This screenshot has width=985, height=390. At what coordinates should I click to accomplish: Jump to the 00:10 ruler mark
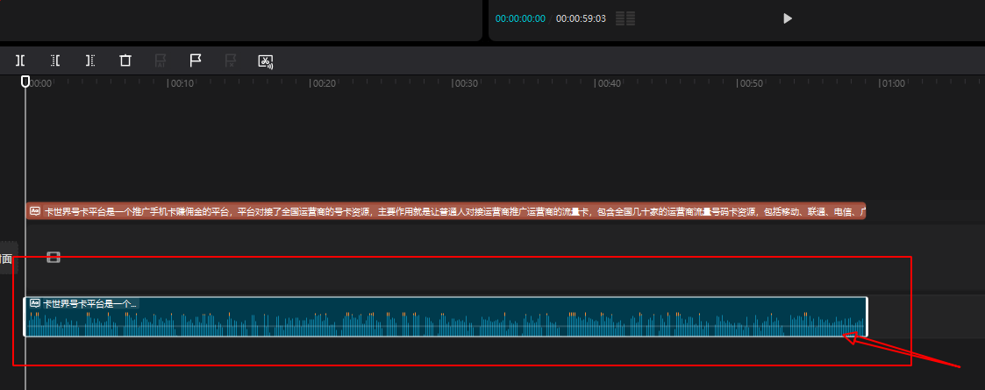click(181, 83)
